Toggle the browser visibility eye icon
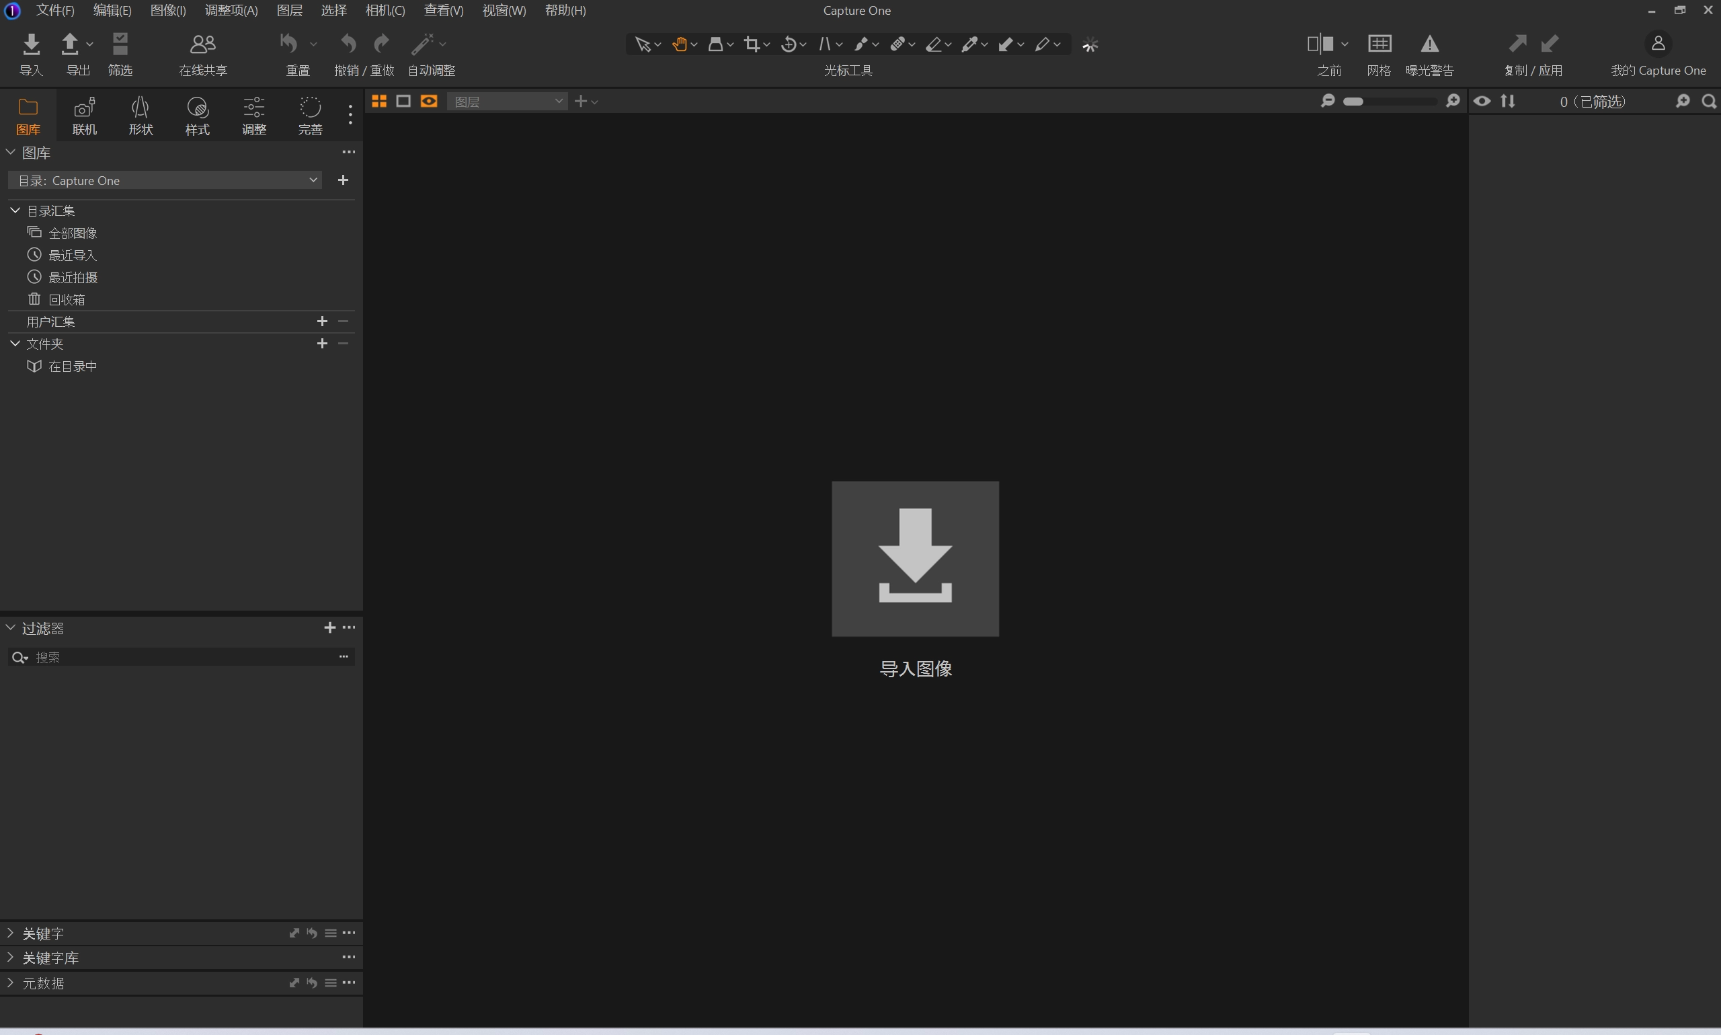Viewport: 1721px width, 1035px height. click(x=1482, y=102)
